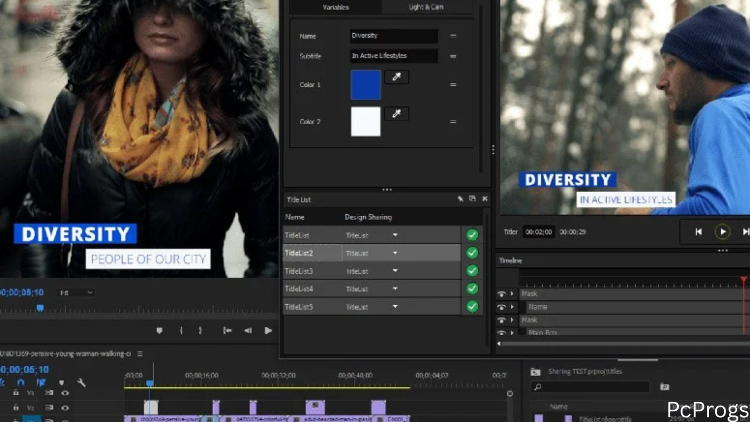Toggle Snap magnet in sequence timeline
This screenshot has height=422, width=750.
click(x=21, y=383)
